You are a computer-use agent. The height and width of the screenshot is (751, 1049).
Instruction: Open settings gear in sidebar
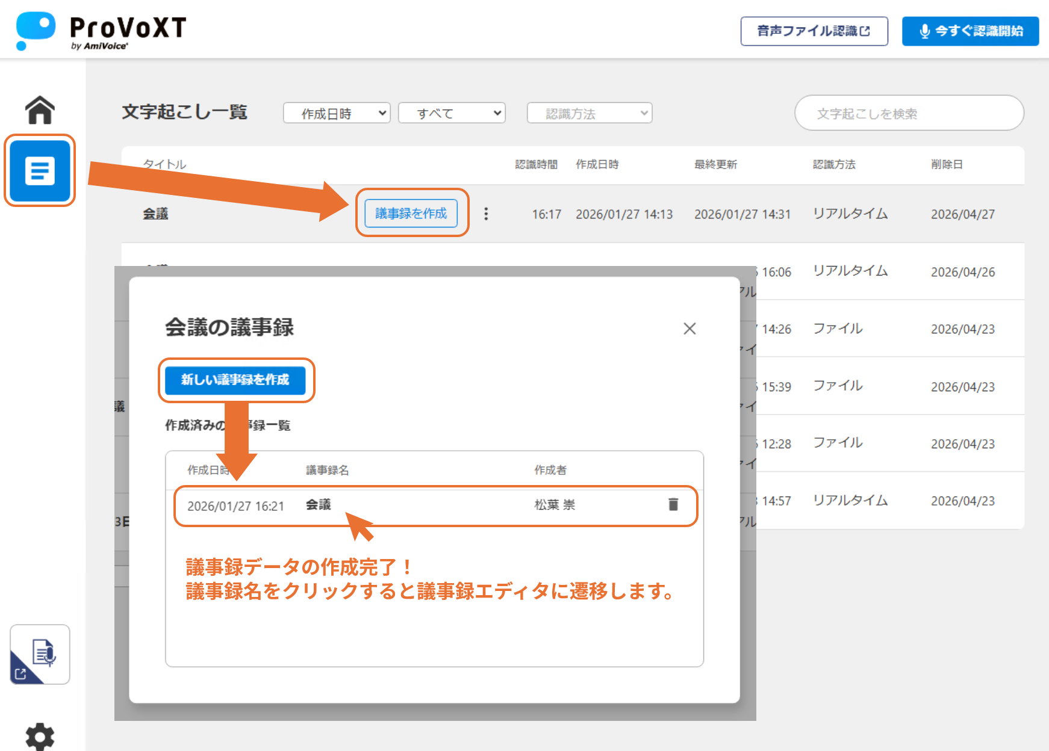40,736
